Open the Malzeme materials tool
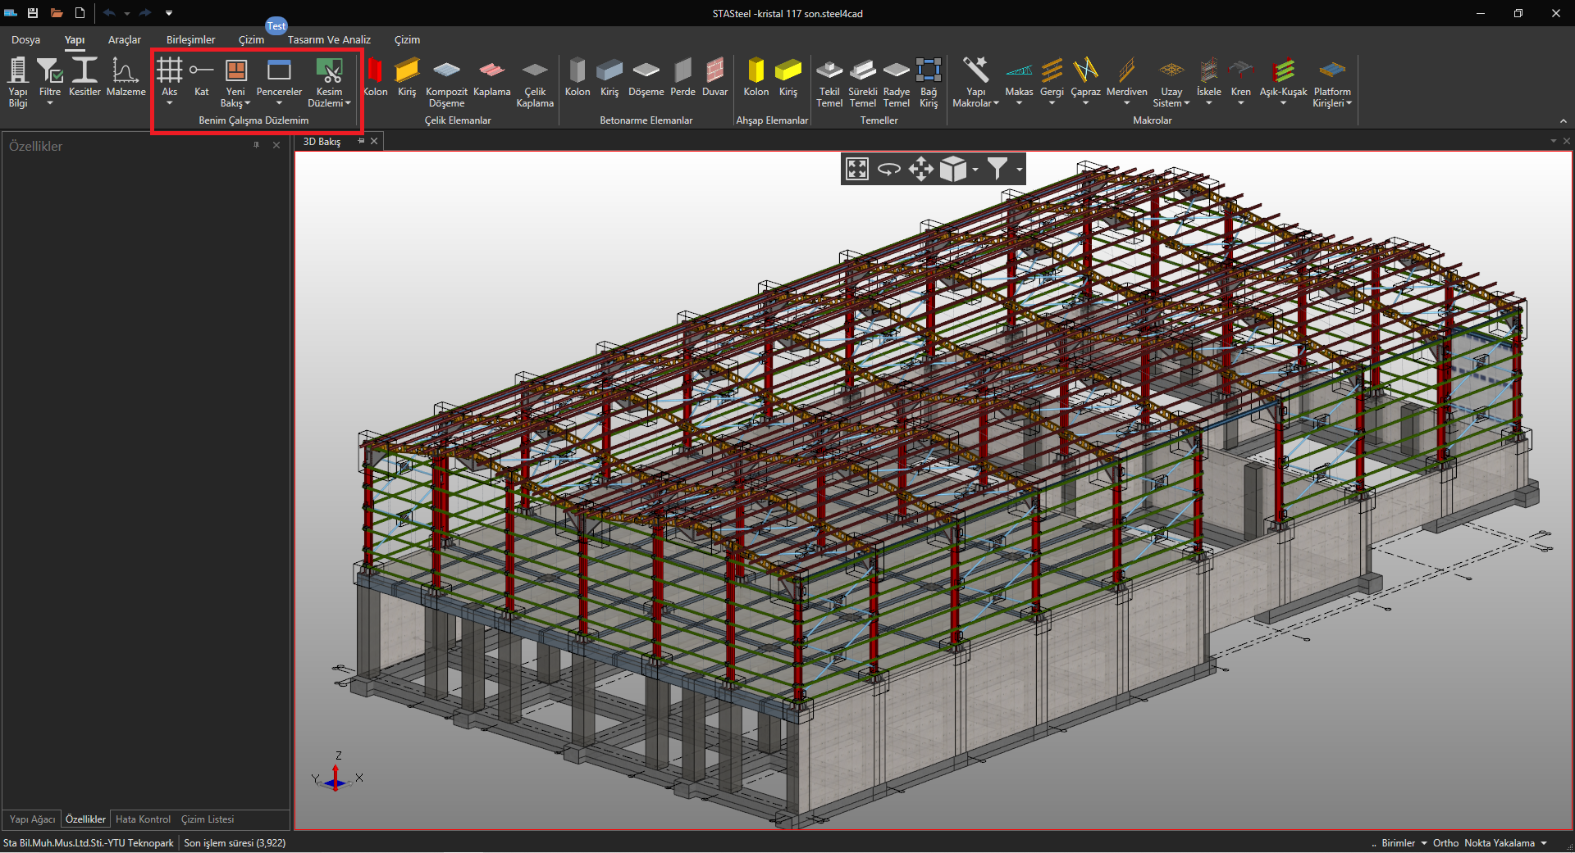The height and width of the screenshot is (853, 1575). [126, 71]
